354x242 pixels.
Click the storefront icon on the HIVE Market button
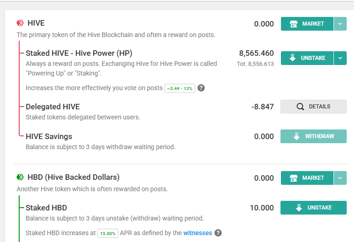click(294, 24)
